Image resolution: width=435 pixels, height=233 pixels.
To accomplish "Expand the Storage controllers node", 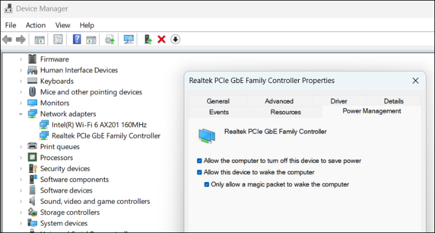I will tap(21, 212).
